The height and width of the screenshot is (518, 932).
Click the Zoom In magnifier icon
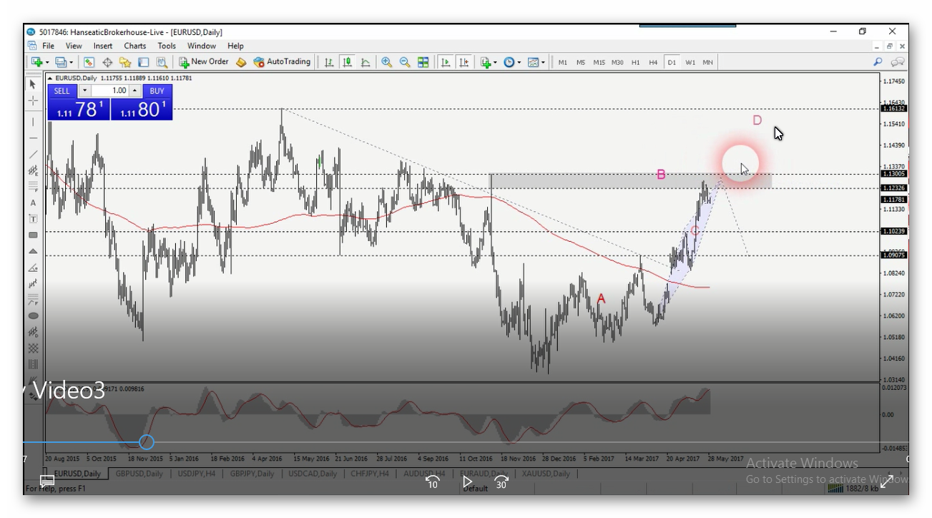(x=386, y=62)
